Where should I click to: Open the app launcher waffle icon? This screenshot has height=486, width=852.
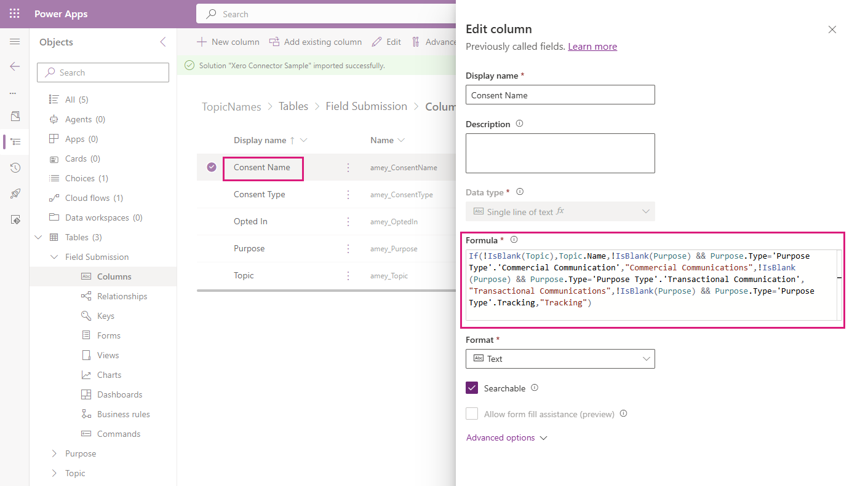(x=15, y=14)
